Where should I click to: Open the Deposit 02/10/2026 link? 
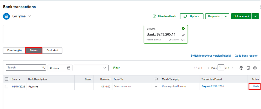[x=213, y=86]
